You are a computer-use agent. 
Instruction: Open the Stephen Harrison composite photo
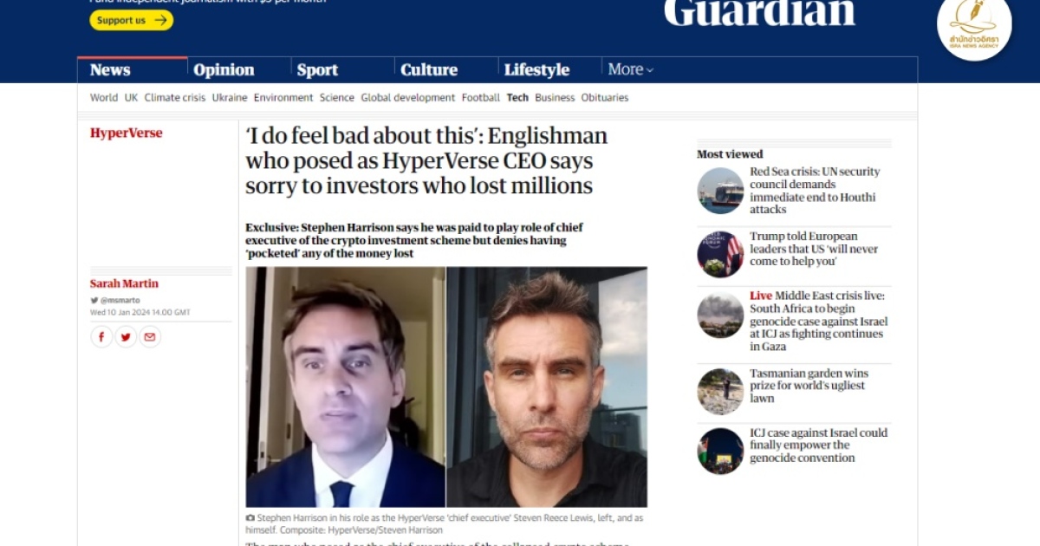coord(446,387)
